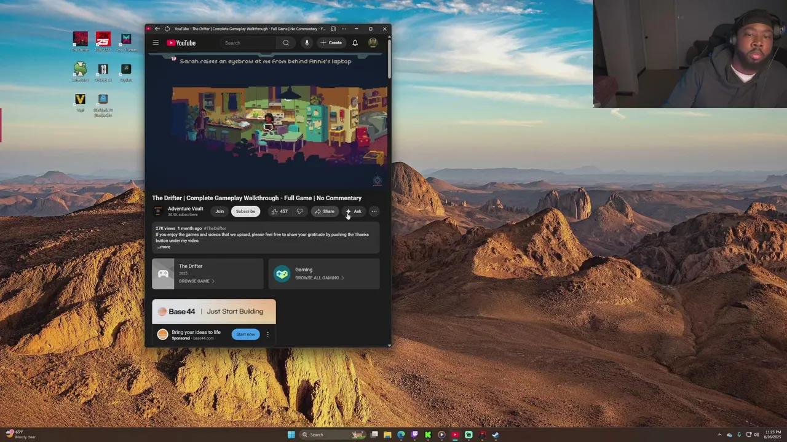Select dark square shortcut beside ORDER 13

tap(126, 72)
